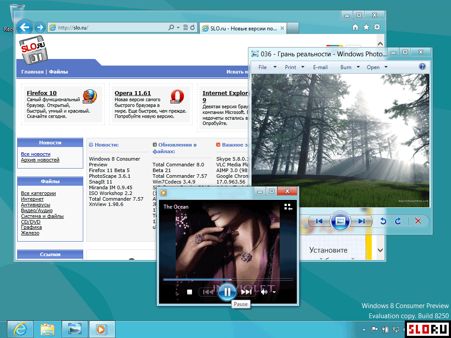Seek in Media Player progress bar
Screen dimensions: 451x338
(228, 279)
